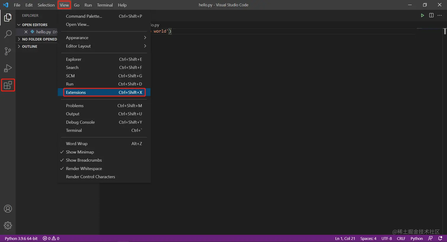
Task: Uncheck Show Breadcrumbs
Action: coord(104,160)
